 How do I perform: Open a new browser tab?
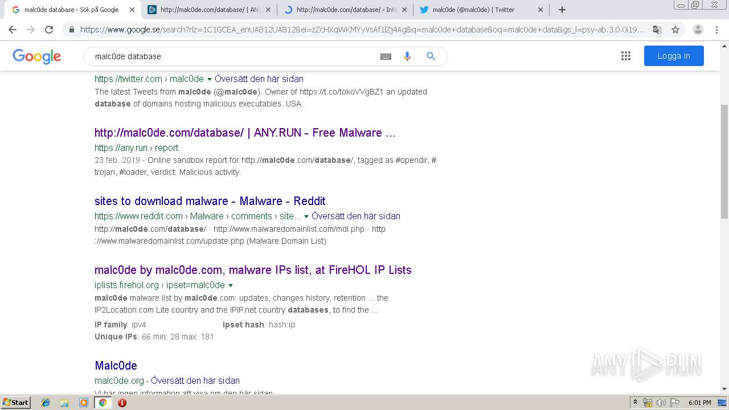562,10
